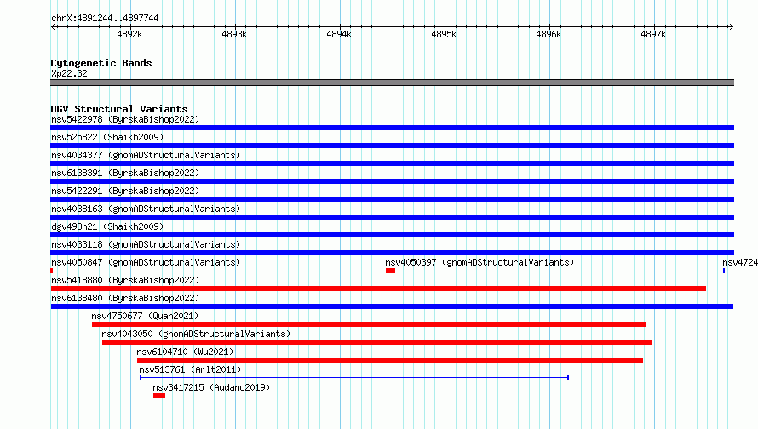Select the blue bar under dgv498n21
This screenshot has height=429, width=758.
click(392, 235)
